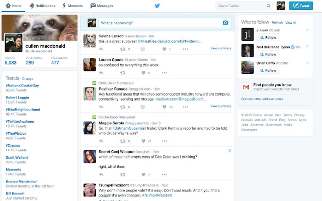Dismiss Brian Caffo suggestion
This screenshot has height=201, width=322.
coord(307,63)
